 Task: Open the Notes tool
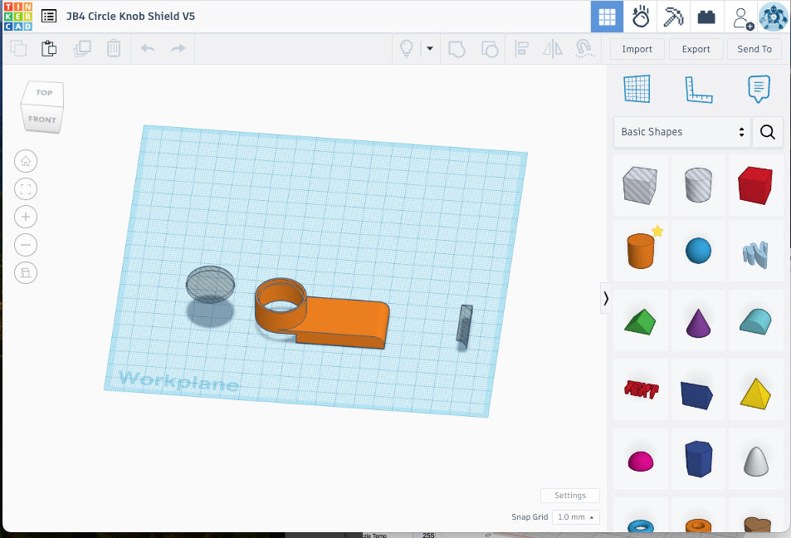(x=758, y=89)
